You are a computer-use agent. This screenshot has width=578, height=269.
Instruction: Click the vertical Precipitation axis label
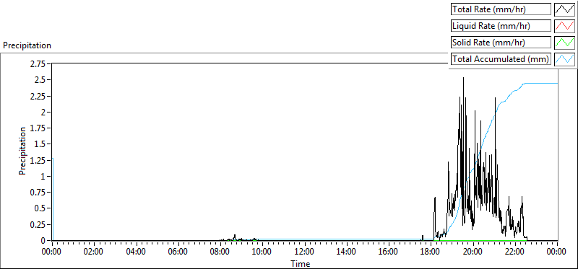click(22, 151)
